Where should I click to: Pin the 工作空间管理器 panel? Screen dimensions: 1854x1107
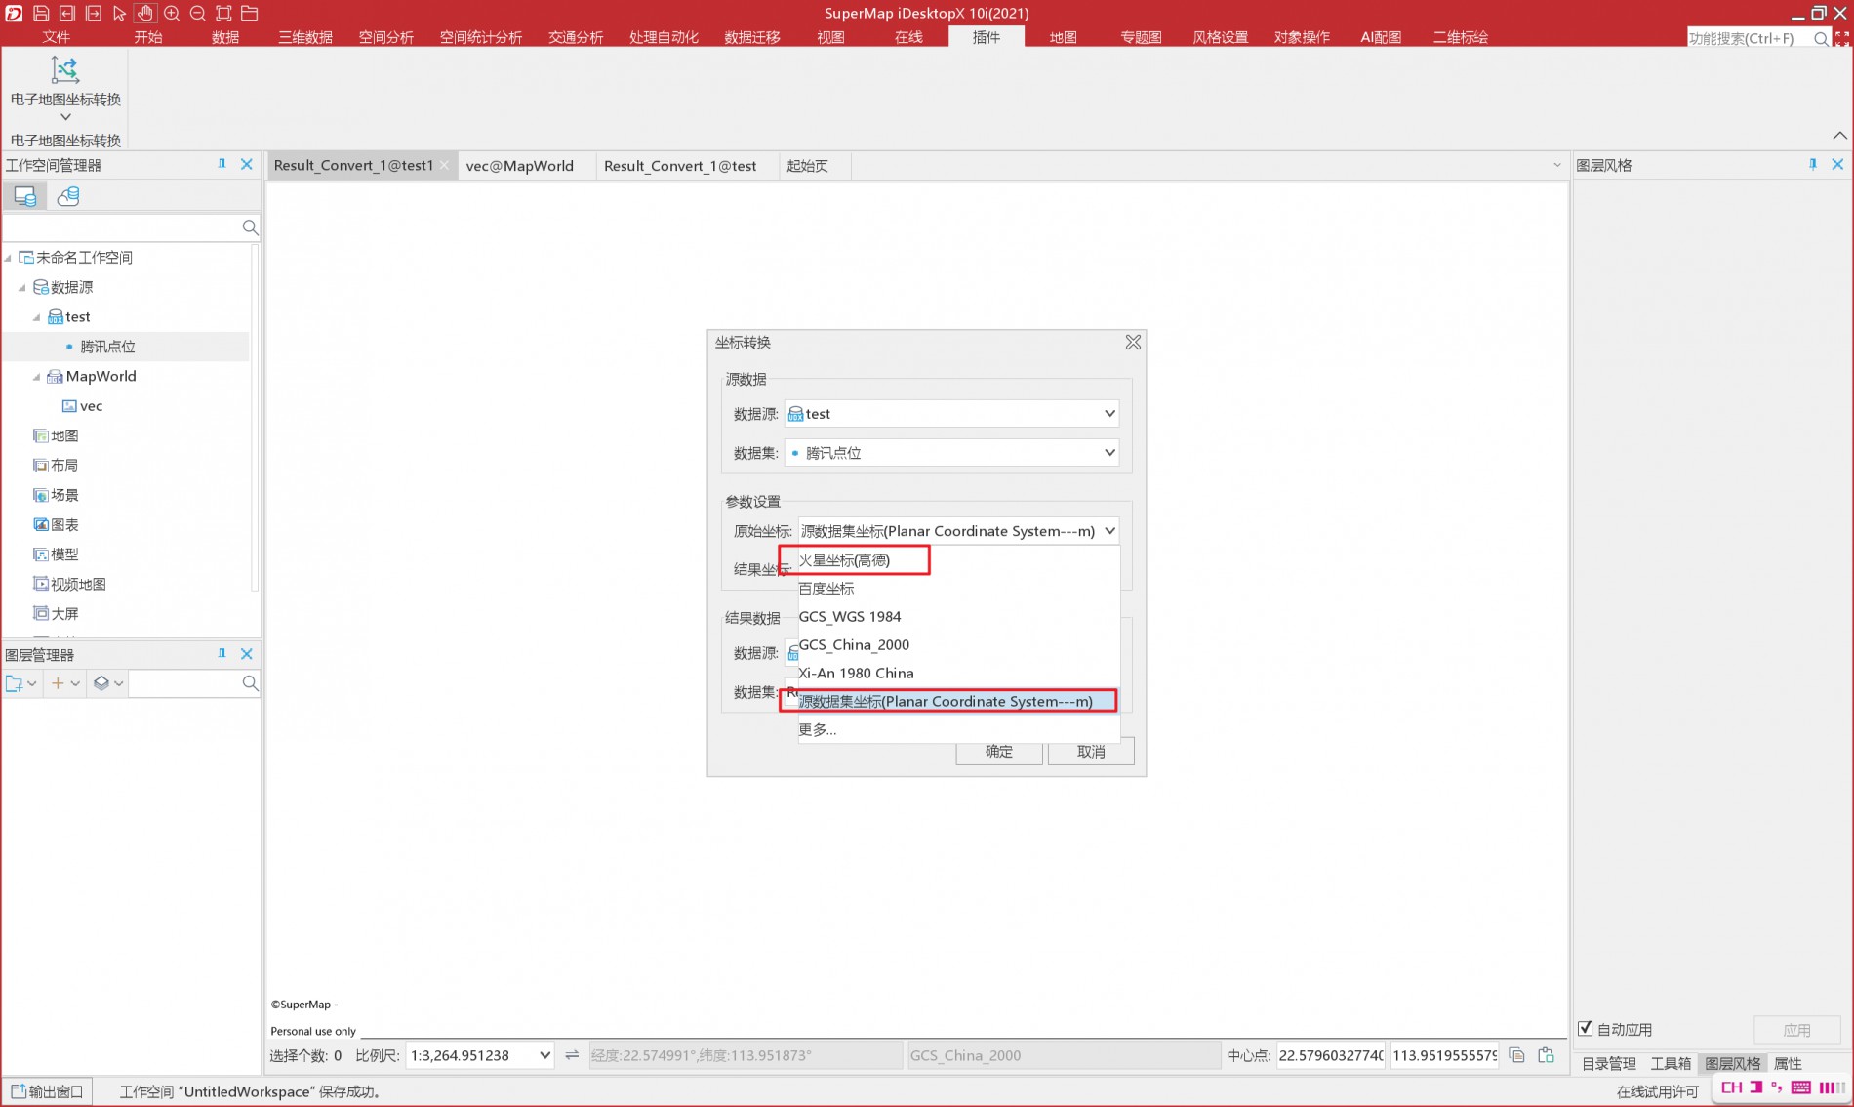click(x=222, y=165)
